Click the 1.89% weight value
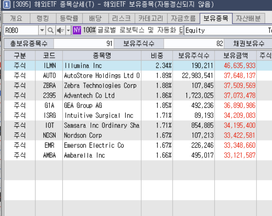This screenshot has width=272, height=216. coord(163,75)
